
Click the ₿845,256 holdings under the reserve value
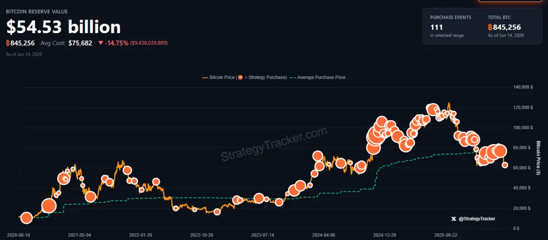click(x=20, y=43)
